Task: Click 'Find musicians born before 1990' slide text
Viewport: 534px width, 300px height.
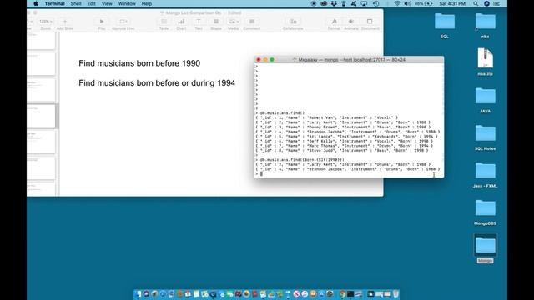Action: point(139,63)
